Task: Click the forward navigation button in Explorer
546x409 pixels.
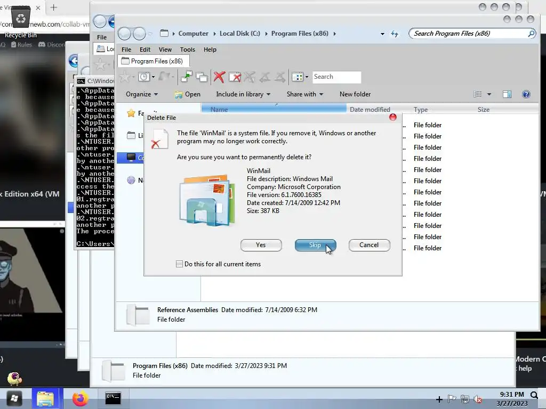Action: coord(139,34)
